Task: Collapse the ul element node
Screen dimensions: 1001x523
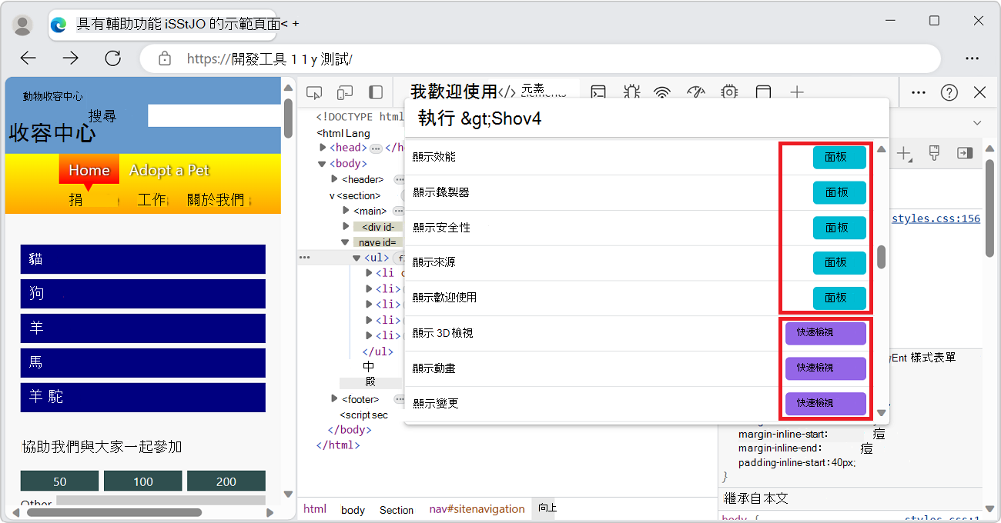Action: pyautogui.click(x=357, y=258)
